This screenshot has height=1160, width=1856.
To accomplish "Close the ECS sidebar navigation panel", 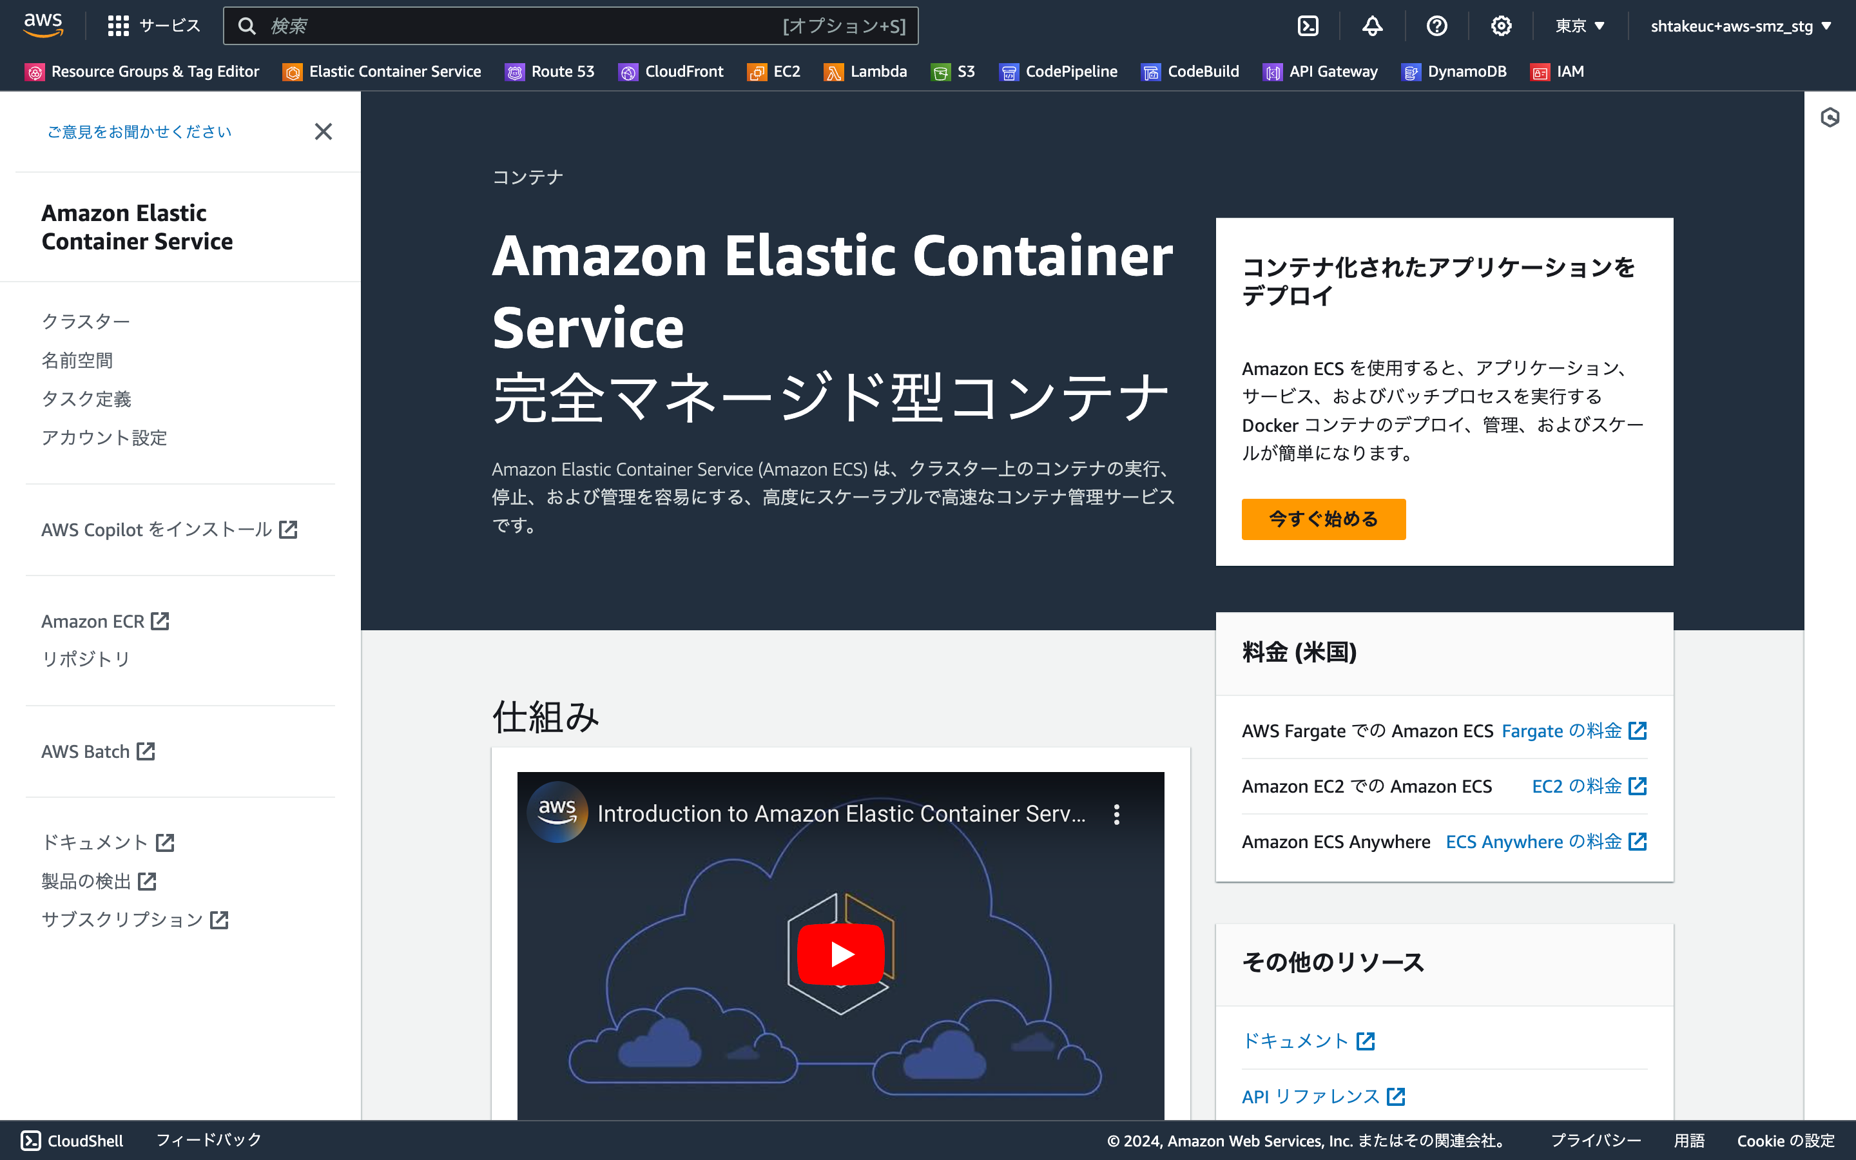I will pos(324,131).
